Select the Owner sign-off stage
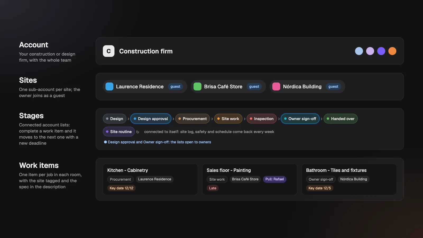This screenshot has height=238, width=423. pyautogui.click(x=300, y=119)
